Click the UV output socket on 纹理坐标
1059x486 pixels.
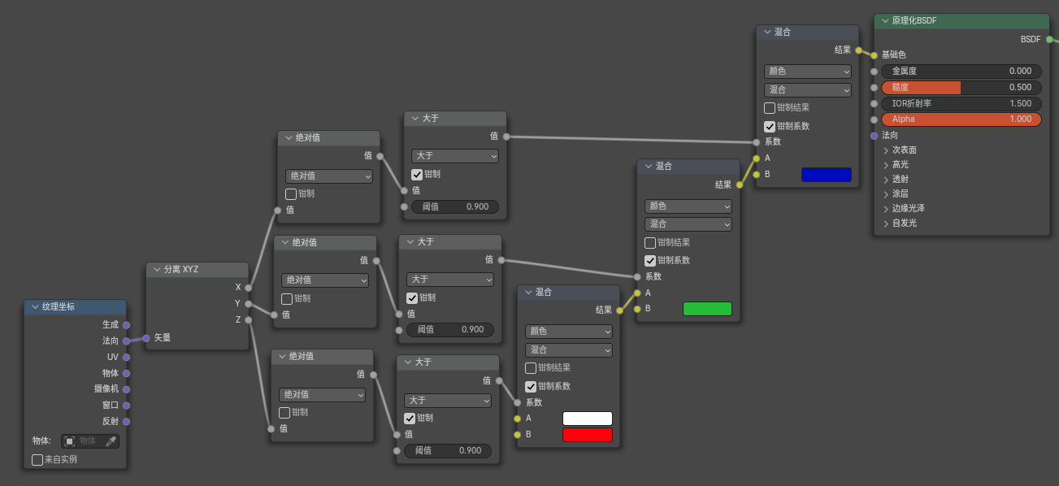(x=126, y=357)
